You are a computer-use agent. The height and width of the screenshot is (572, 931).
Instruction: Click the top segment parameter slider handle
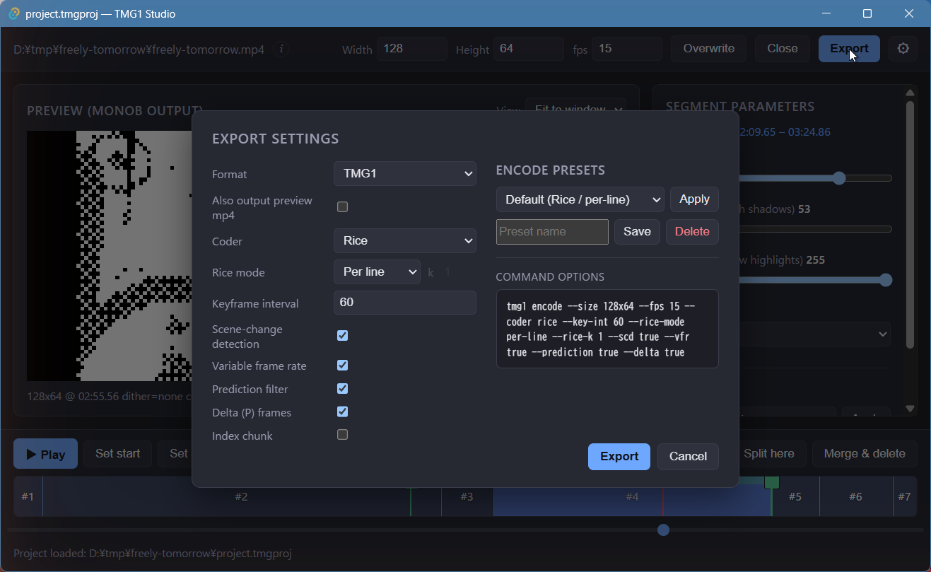[839, 178]
